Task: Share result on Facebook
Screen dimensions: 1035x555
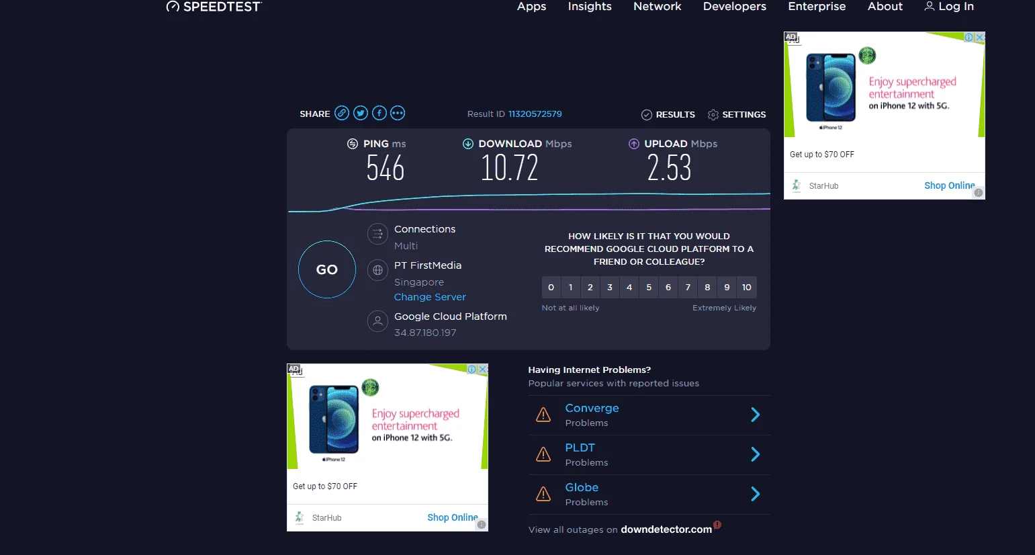Action: point(379,113)
